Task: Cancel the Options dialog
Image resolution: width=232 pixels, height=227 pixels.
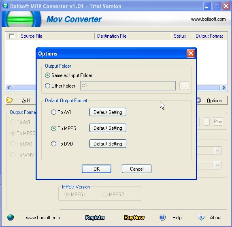Action: tap(136, 169)
